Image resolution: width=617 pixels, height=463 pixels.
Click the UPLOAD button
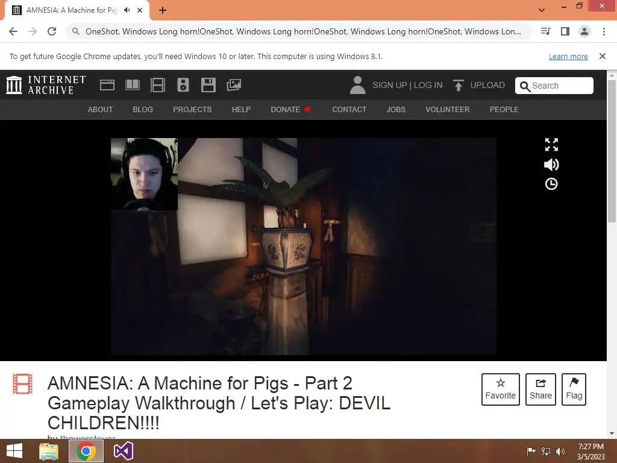pyautogui.click(x=479, y=85)
